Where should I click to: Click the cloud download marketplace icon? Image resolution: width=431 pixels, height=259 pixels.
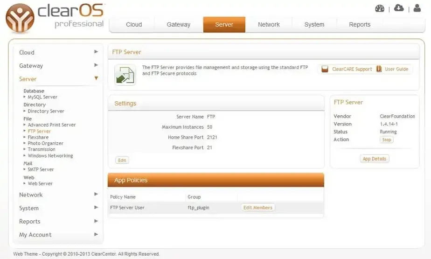tap(399, 8)
